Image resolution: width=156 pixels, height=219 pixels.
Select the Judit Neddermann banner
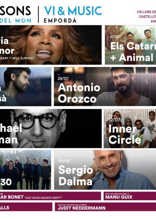click(x=105, y=207)
